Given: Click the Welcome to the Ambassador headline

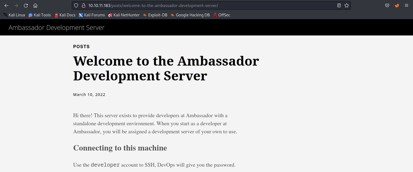Looking at the screenshot, I should coord(166,68).
